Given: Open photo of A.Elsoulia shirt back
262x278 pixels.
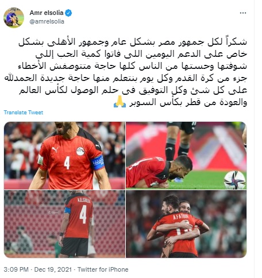Looking at the screenshot, I should (64, 224).
